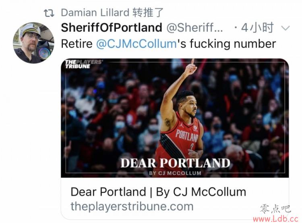Click the '零点吧' watermark text
Viewport: 302px width, 223px height.
pos(275,209)
